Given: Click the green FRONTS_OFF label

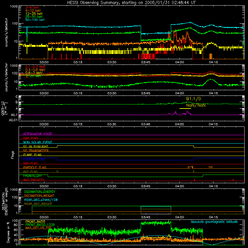Looking at the screenshot, I should 33,176.
